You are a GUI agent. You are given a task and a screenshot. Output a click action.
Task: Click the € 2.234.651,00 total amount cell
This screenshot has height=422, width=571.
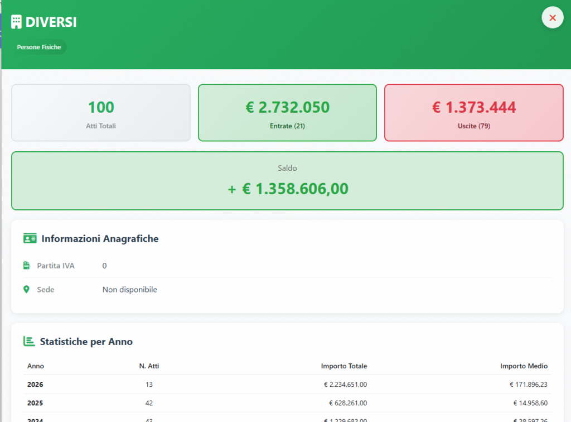tap(345, 385)
